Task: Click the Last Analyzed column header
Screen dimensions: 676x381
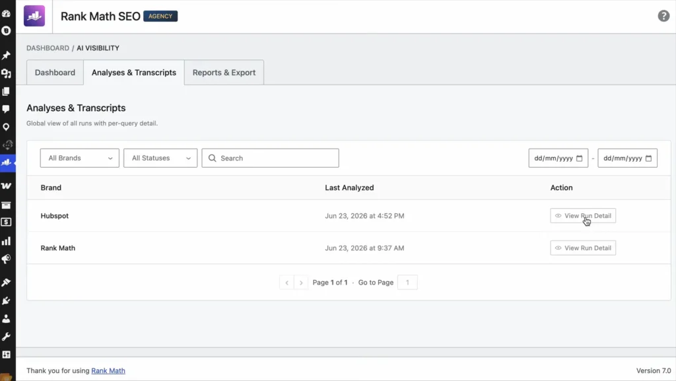Action: 349,188
